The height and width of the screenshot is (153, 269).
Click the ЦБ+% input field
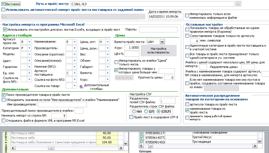[x=132, y=54]
